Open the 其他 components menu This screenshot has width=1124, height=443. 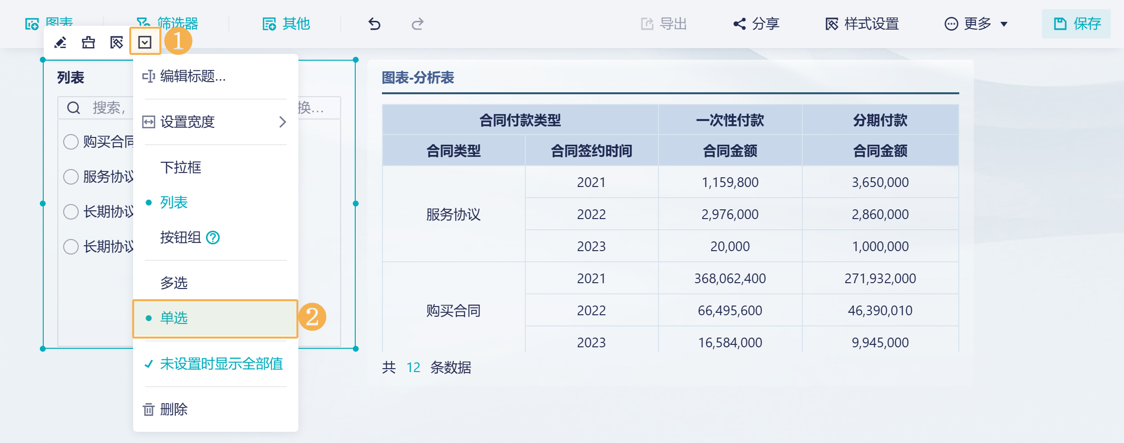point(286,24)
